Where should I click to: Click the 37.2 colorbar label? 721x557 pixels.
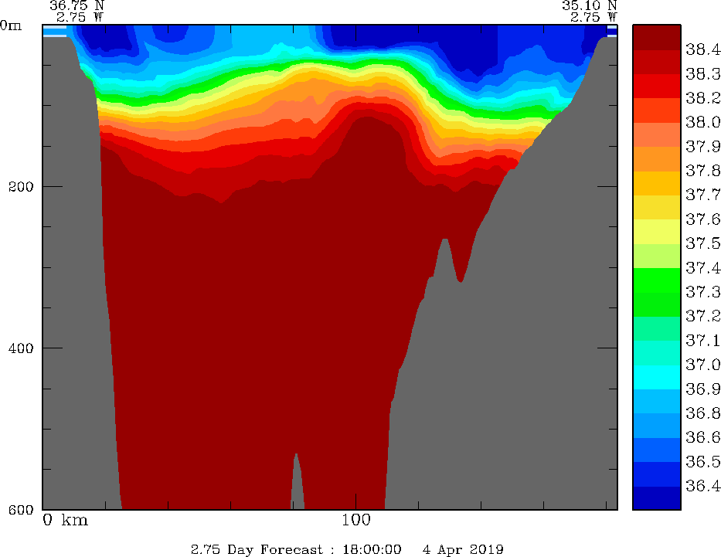(703, 316)
